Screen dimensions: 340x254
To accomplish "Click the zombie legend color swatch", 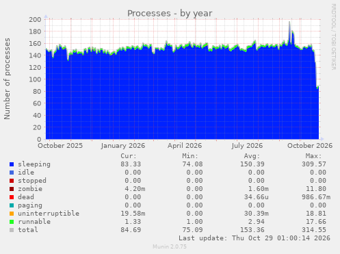I will click(x=12, y=189).
